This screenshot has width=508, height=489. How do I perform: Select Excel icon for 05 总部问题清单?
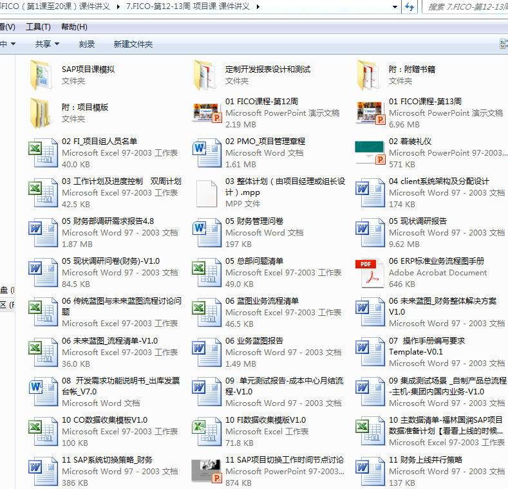(x=207, y=272)
